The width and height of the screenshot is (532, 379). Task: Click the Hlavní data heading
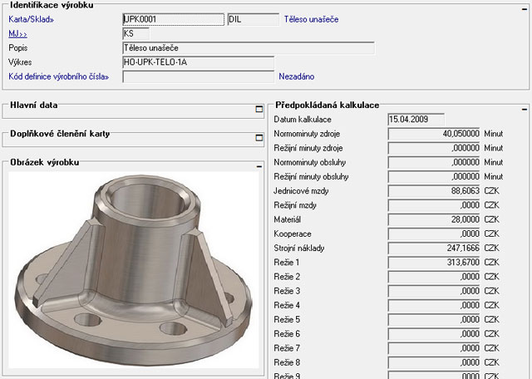[x=33, y=105]
